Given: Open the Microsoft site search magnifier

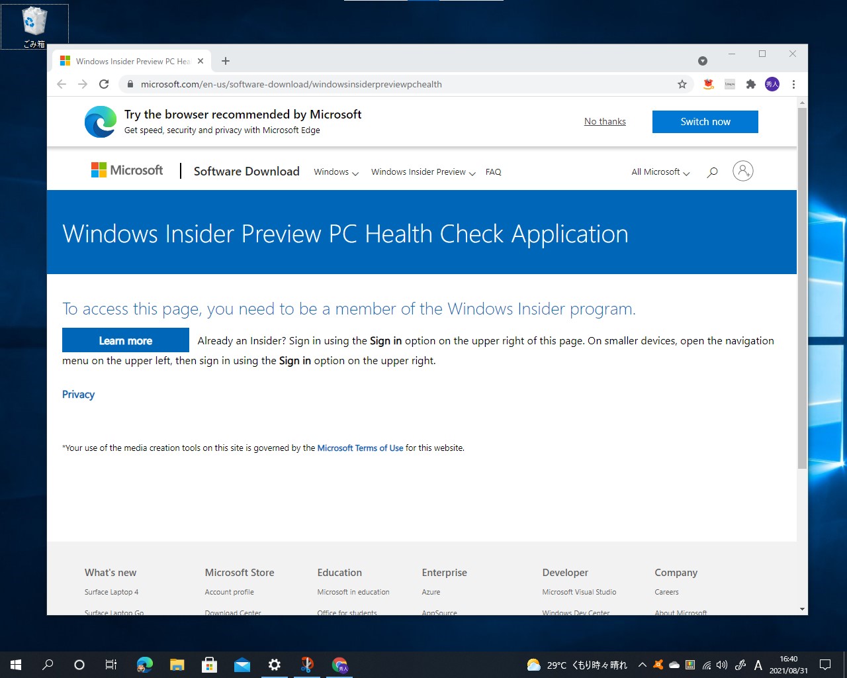Looking at the screenshot, I should [x=712, y=171].
